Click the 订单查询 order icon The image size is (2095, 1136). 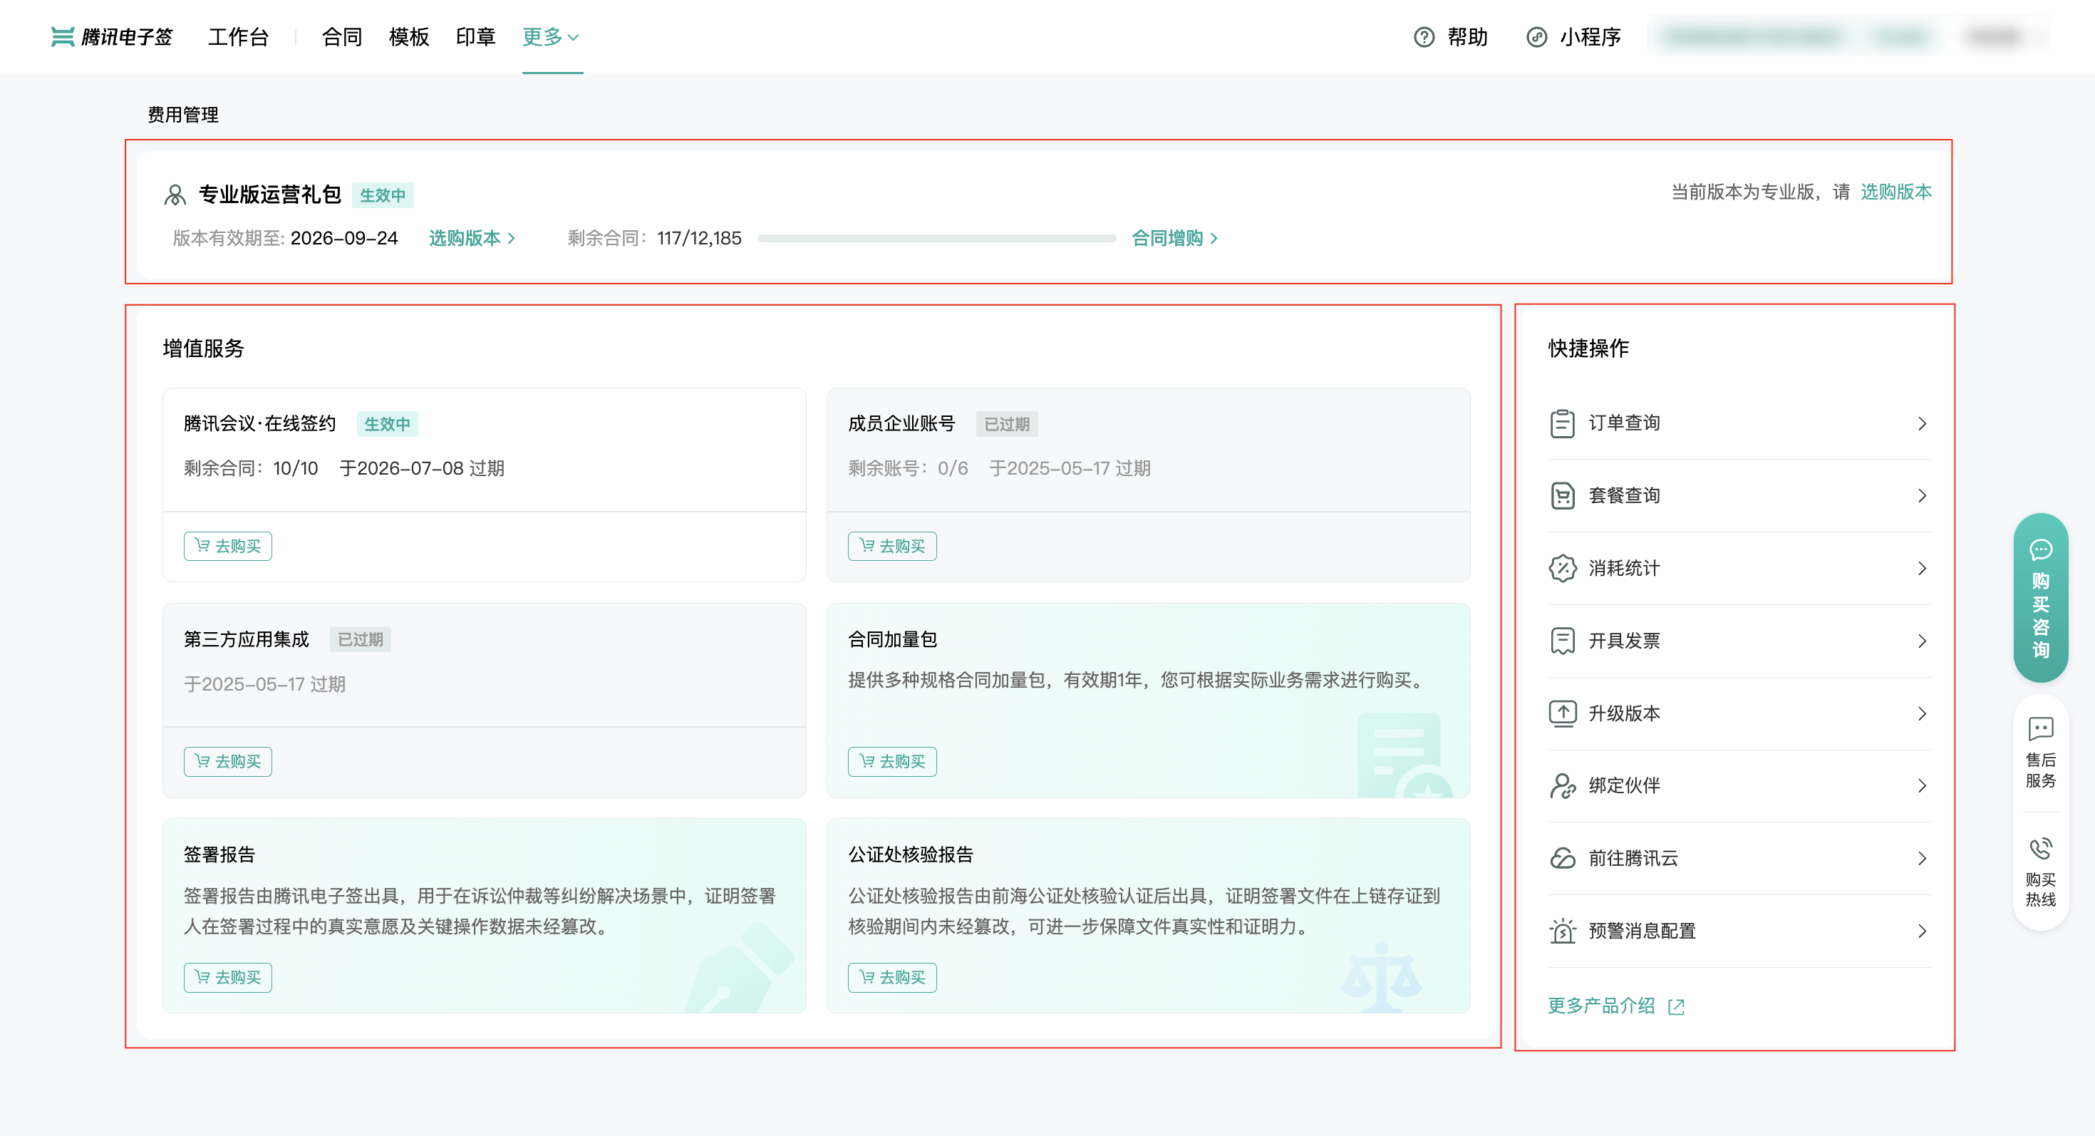pos(1561,423)
